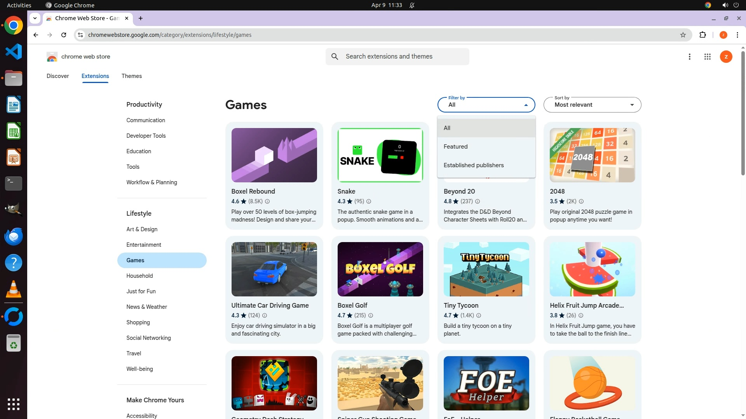Bookmark this page with the star icon
The image size is (746, 419).
tap(683, 35)
